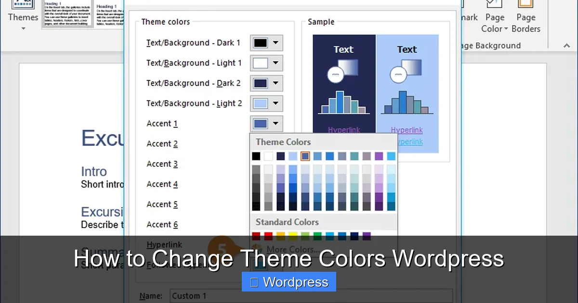Image resolution: width=578 pixels, height=303 pixels.
Task: Pick the darkest purple shade in the grid
Action: click(379, 206)
